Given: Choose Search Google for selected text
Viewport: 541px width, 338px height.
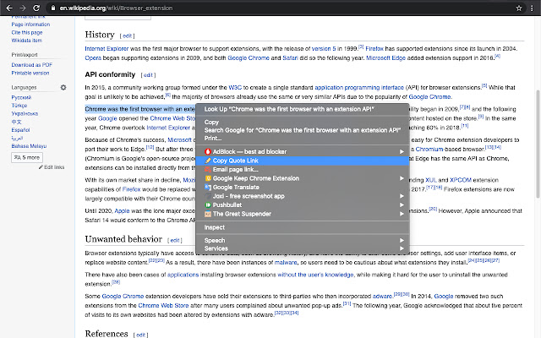Looking at the screenshot, I should (x=303, y=130).
